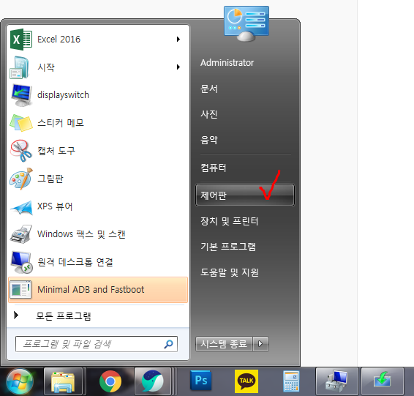The image size is (414, 396).
Task: Open the Administrator personal folder link
Action: tap(227, 63)
